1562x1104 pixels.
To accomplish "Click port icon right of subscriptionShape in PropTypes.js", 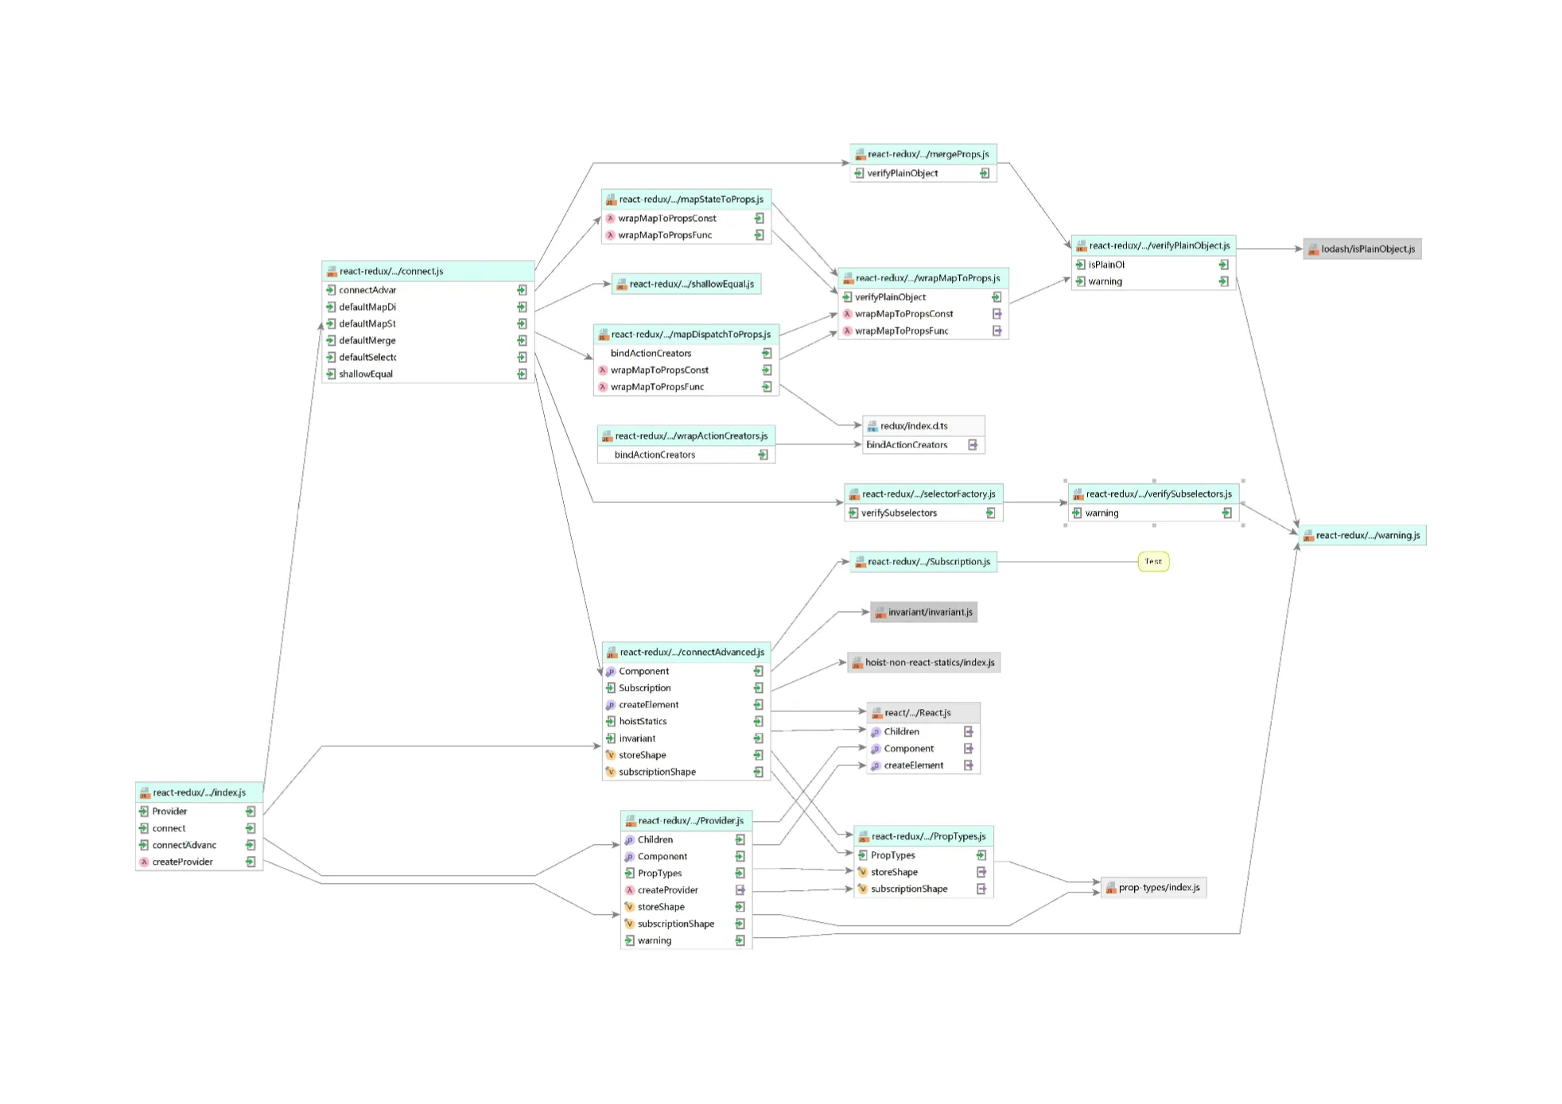I will coord(981,889).
